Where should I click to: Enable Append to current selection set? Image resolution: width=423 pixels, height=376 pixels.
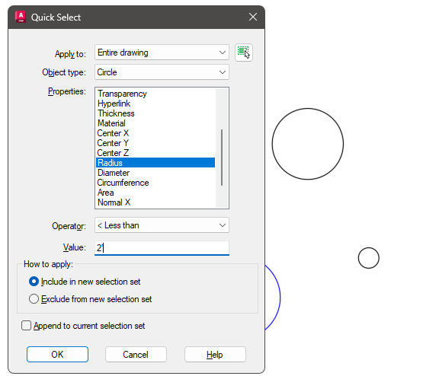(x=26, y=325)
